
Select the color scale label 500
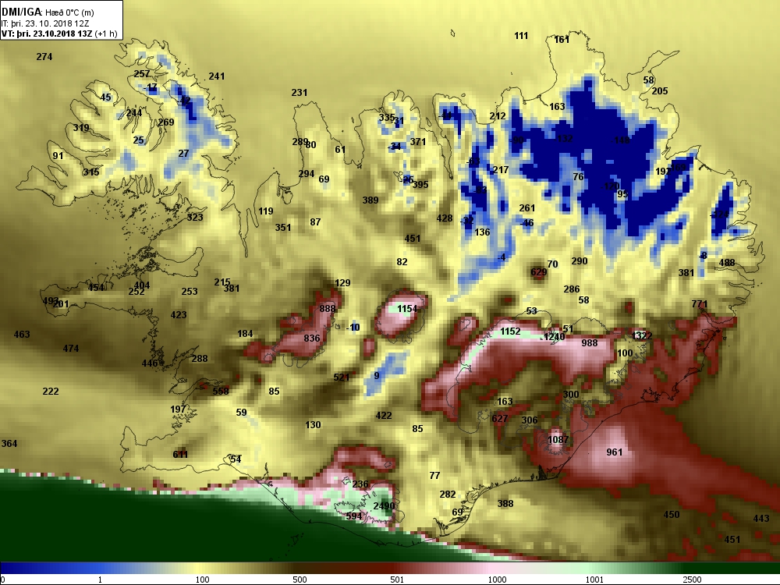coord(300,580)
